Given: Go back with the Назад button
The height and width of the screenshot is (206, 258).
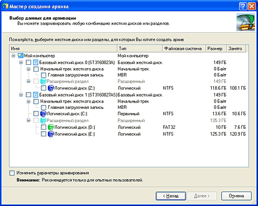Looking at the screenshot, I should 171,196.
